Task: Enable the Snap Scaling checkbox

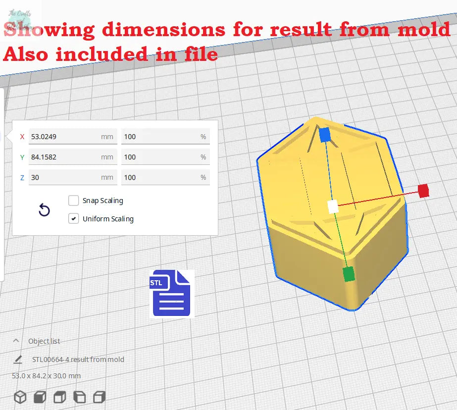Action: coord(74,201)
